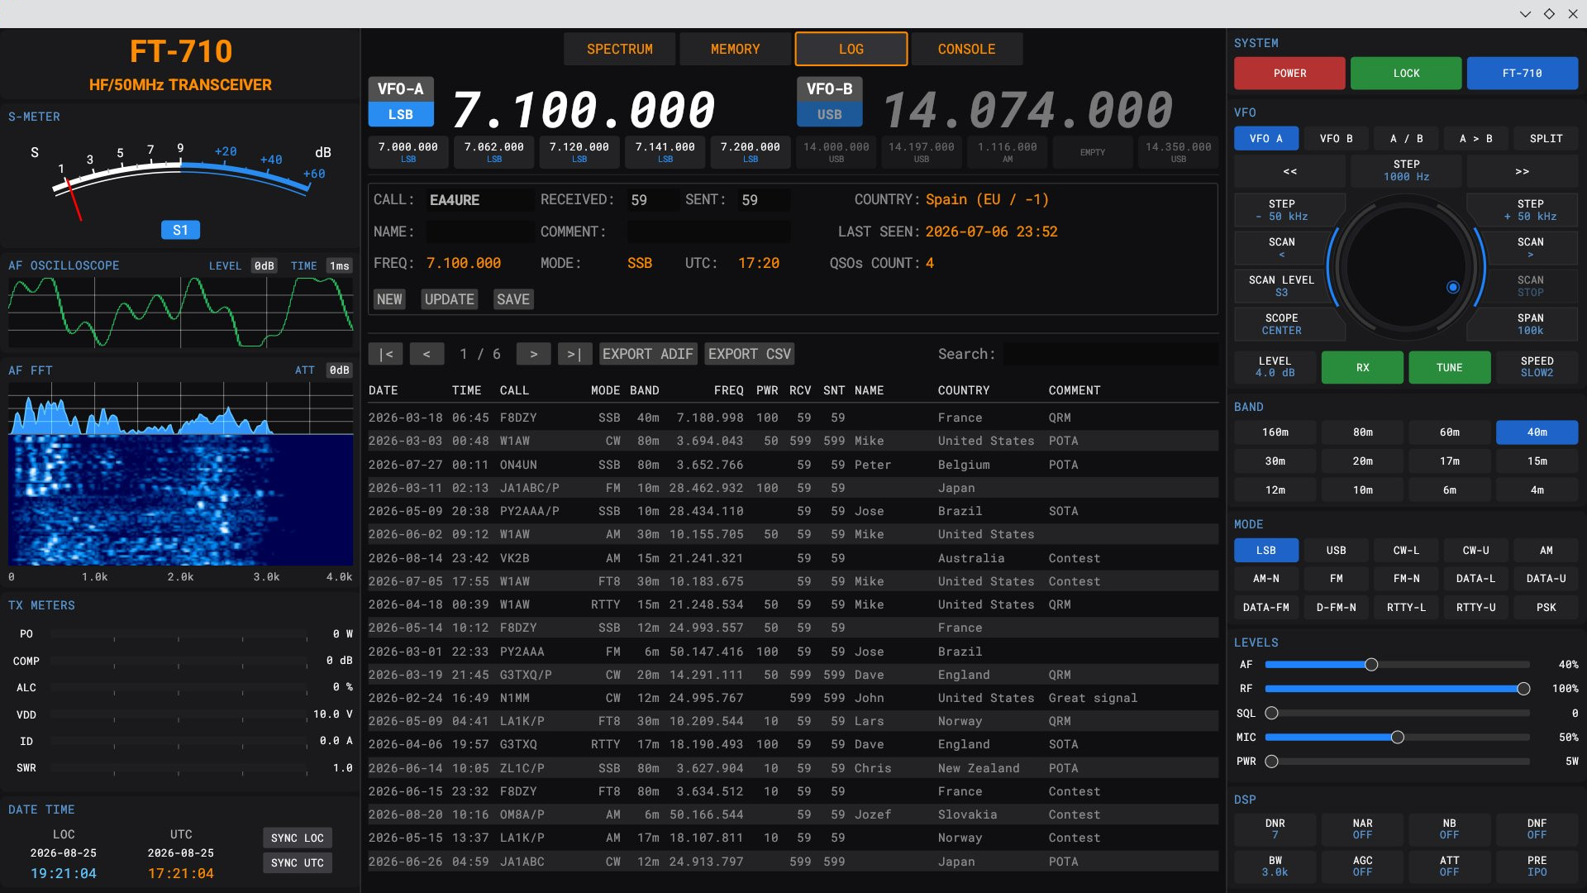Select the ON4UN log row
1587x893 pixels.
(793, 465)
